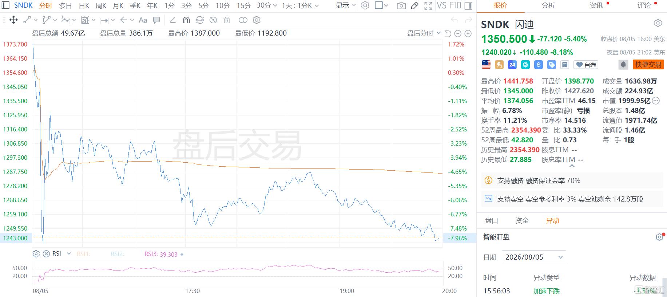The height and width of the screenshot is (297, 667).
Task: Open the 显示 display dropdown
Action: [x=345, y=5]
